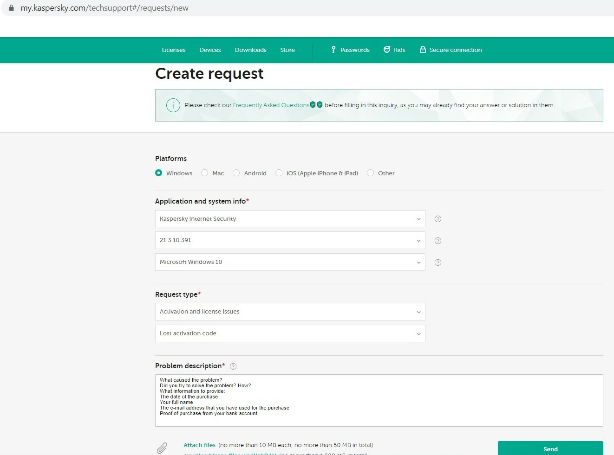Click the Secure connection padlock icon
This screenshot has height=455, width=614.
click(x=423, y=50)
